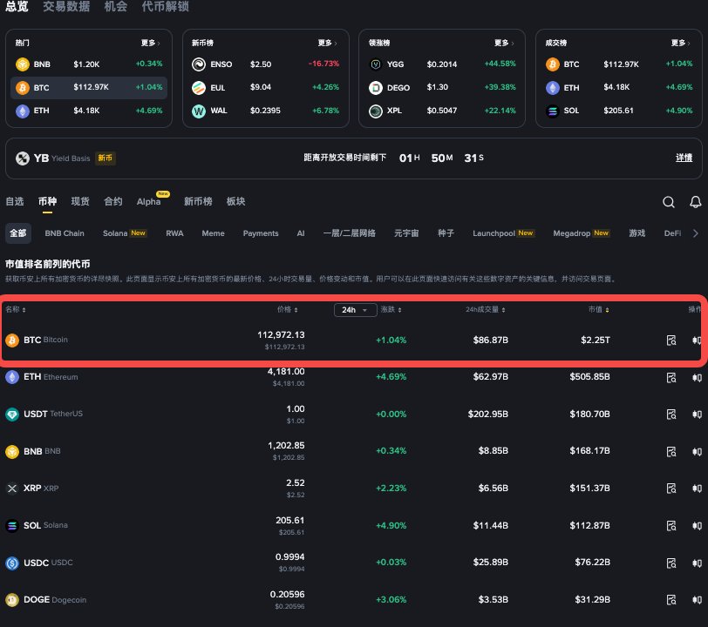Image resolution: width=708 pixels, height=627 pixels.
Task: Click the candlestick trade icon in USDC row
Action: [x=697, y=563]
